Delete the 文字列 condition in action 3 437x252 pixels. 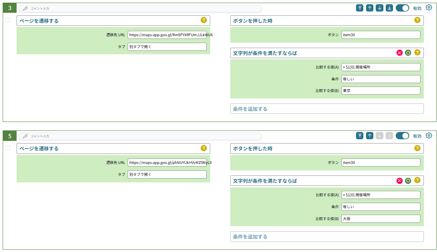pyautogui.click(x=399, y=53)
